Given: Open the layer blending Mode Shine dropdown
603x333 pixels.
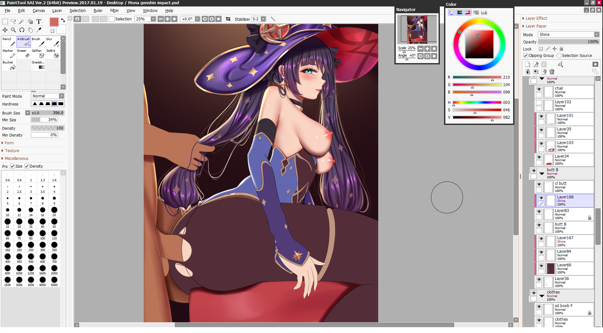Looking at the screenshot, I should coord(597,34).
